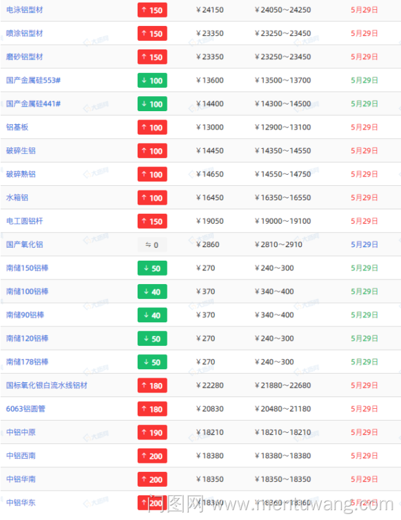Click the red up-190 badge for 中铝中原
401x520 pixels.
[152, 432]
